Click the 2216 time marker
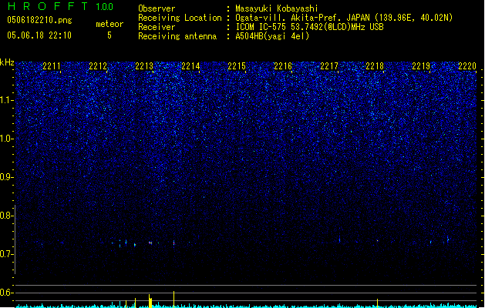485x308 pixels. (283, 66)
